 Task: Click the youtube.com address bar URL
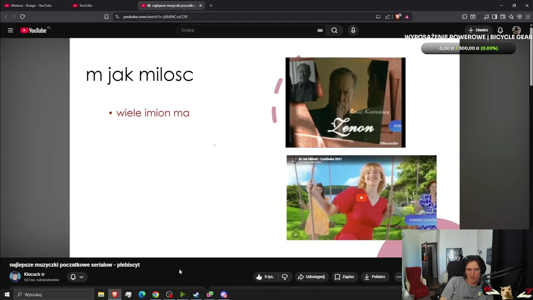pyautogui.click(x=155, y=17)
